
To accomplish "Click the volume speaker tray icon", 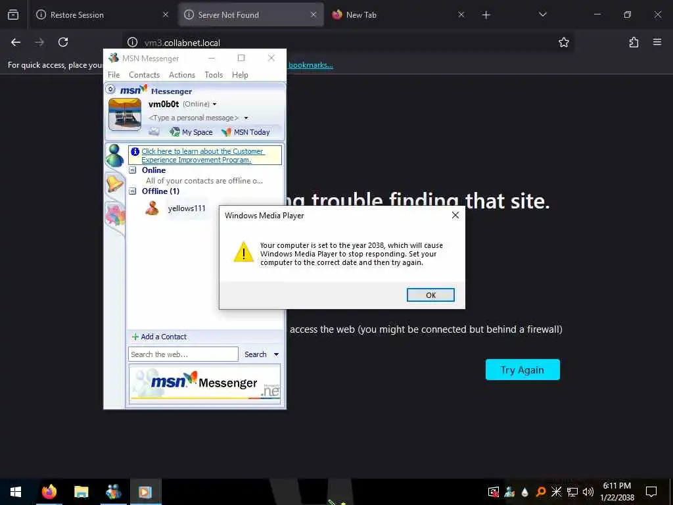I will pyautogui.click(x=588, y=492).
